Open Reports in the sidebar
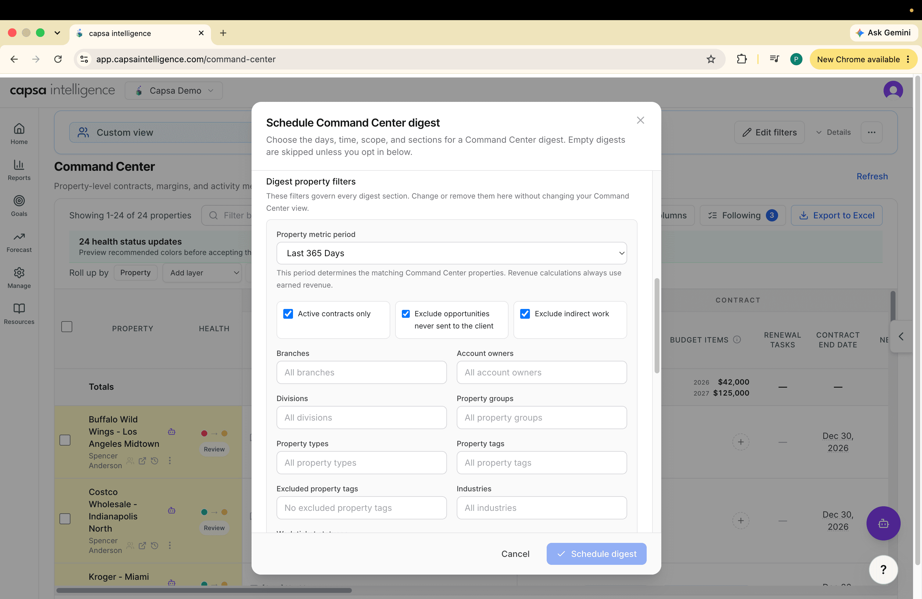The image size is (922, 599). (19, 170)
